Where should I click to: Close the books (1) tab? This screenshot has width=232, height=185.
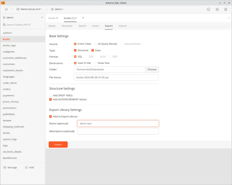point(76,18)
